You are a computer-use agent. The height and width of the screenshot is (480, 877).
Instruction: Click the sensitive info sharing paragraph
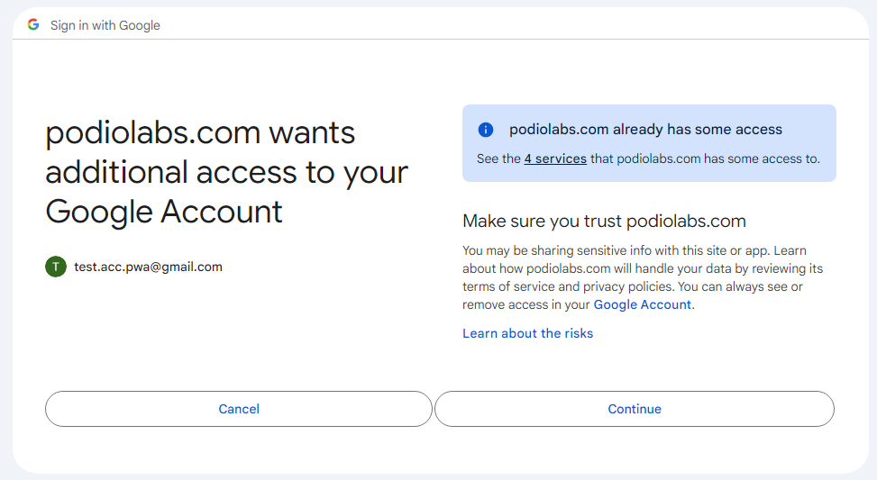pyautogui.click(x=643, y=277)
